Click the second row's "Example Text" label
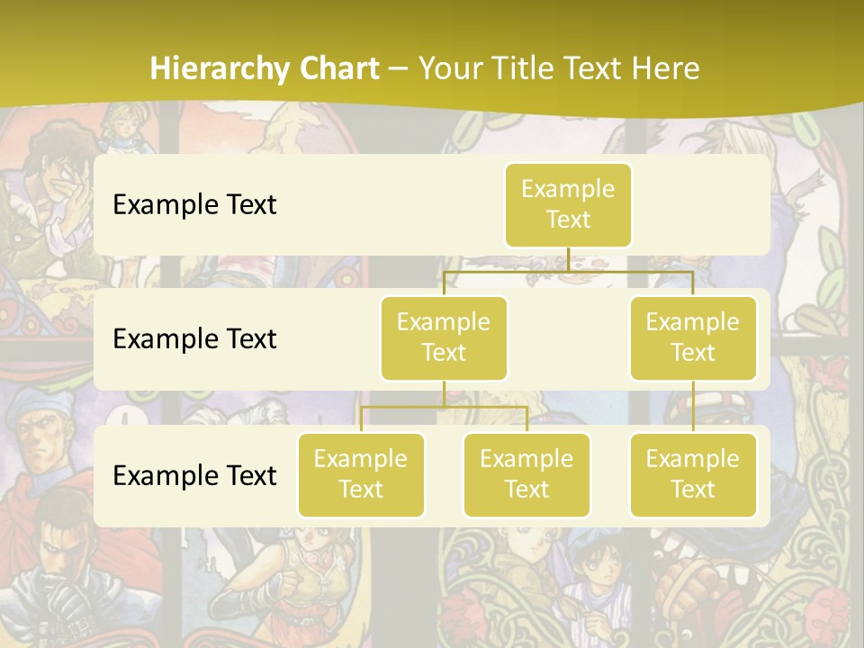 (x=194, y=338)
